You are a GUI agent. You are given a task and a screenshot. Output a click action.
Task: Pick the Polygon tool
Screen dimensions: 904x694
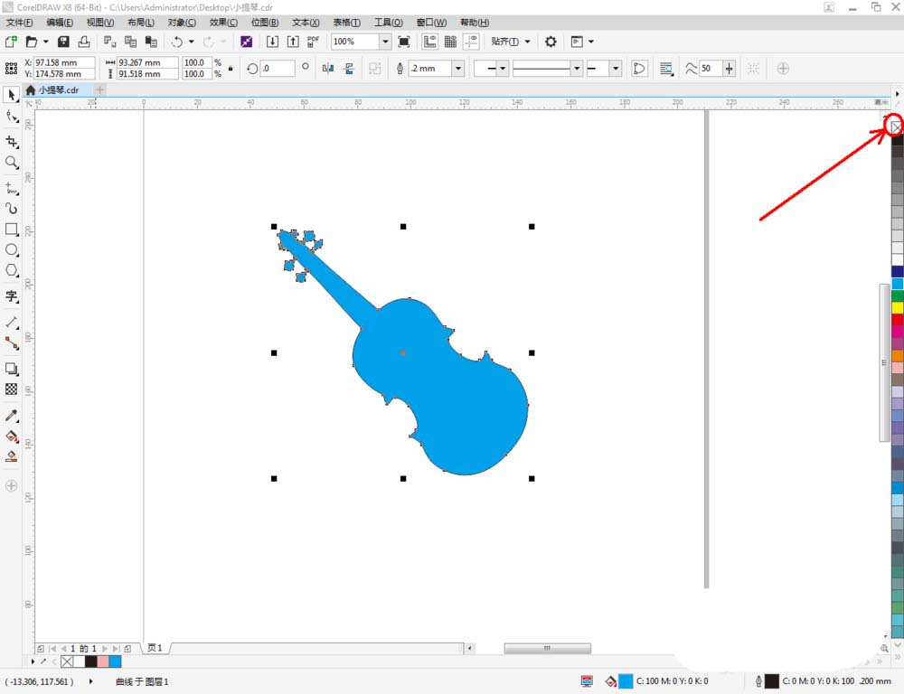pos(11,270)
